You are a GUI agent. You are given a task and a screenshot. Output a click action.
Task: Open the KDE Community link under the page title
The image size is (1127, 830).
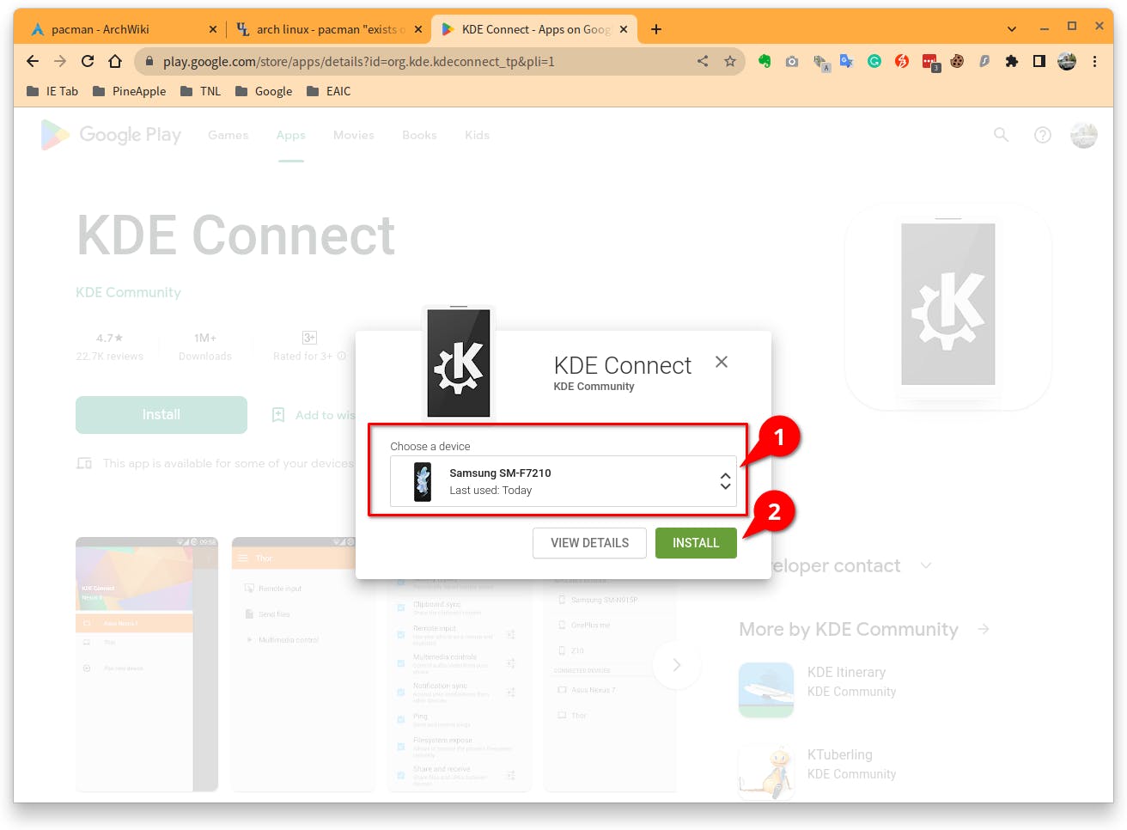(x=128, y=292)
